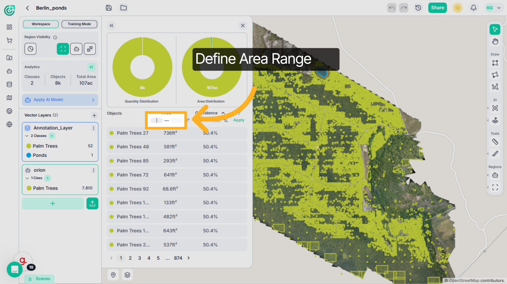507x284 pixels.
Task: Click the Quantity Distribution donut chart
Action: (142, 67)
